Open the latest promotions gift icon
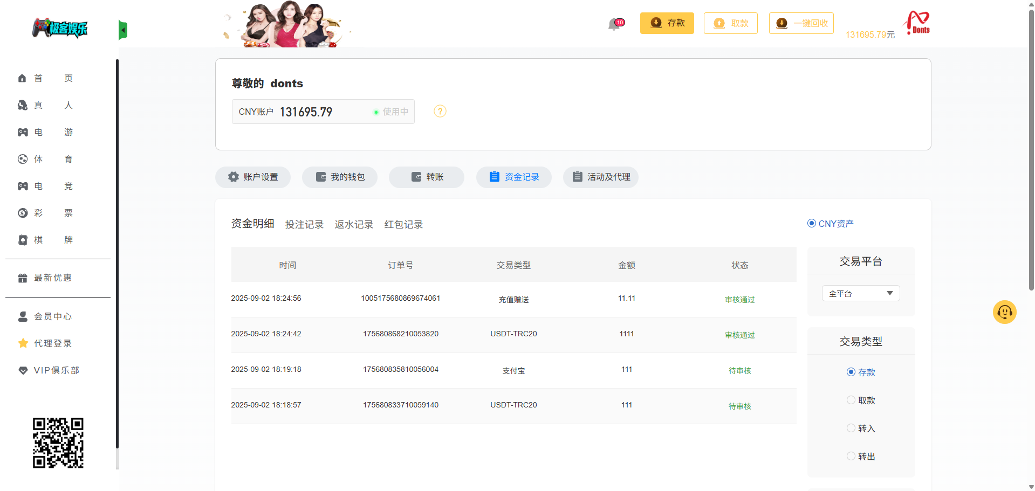This screenshot has width=1035, height=491. (23, 278)
